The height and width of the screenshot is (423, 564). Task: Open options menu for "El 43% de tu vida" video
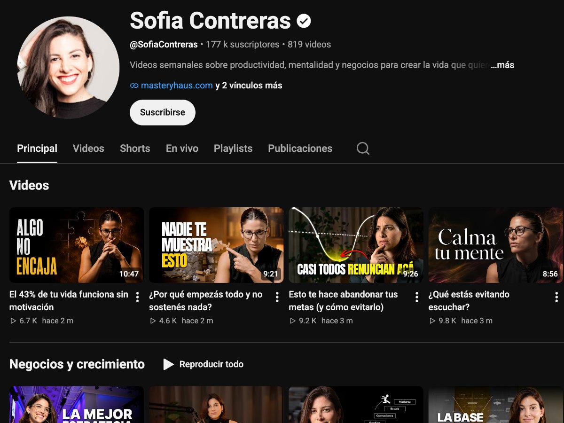click(137, 297)
